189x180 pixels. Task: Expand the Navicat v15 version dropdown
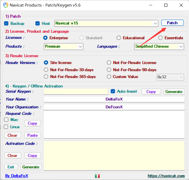pos(155,23)
